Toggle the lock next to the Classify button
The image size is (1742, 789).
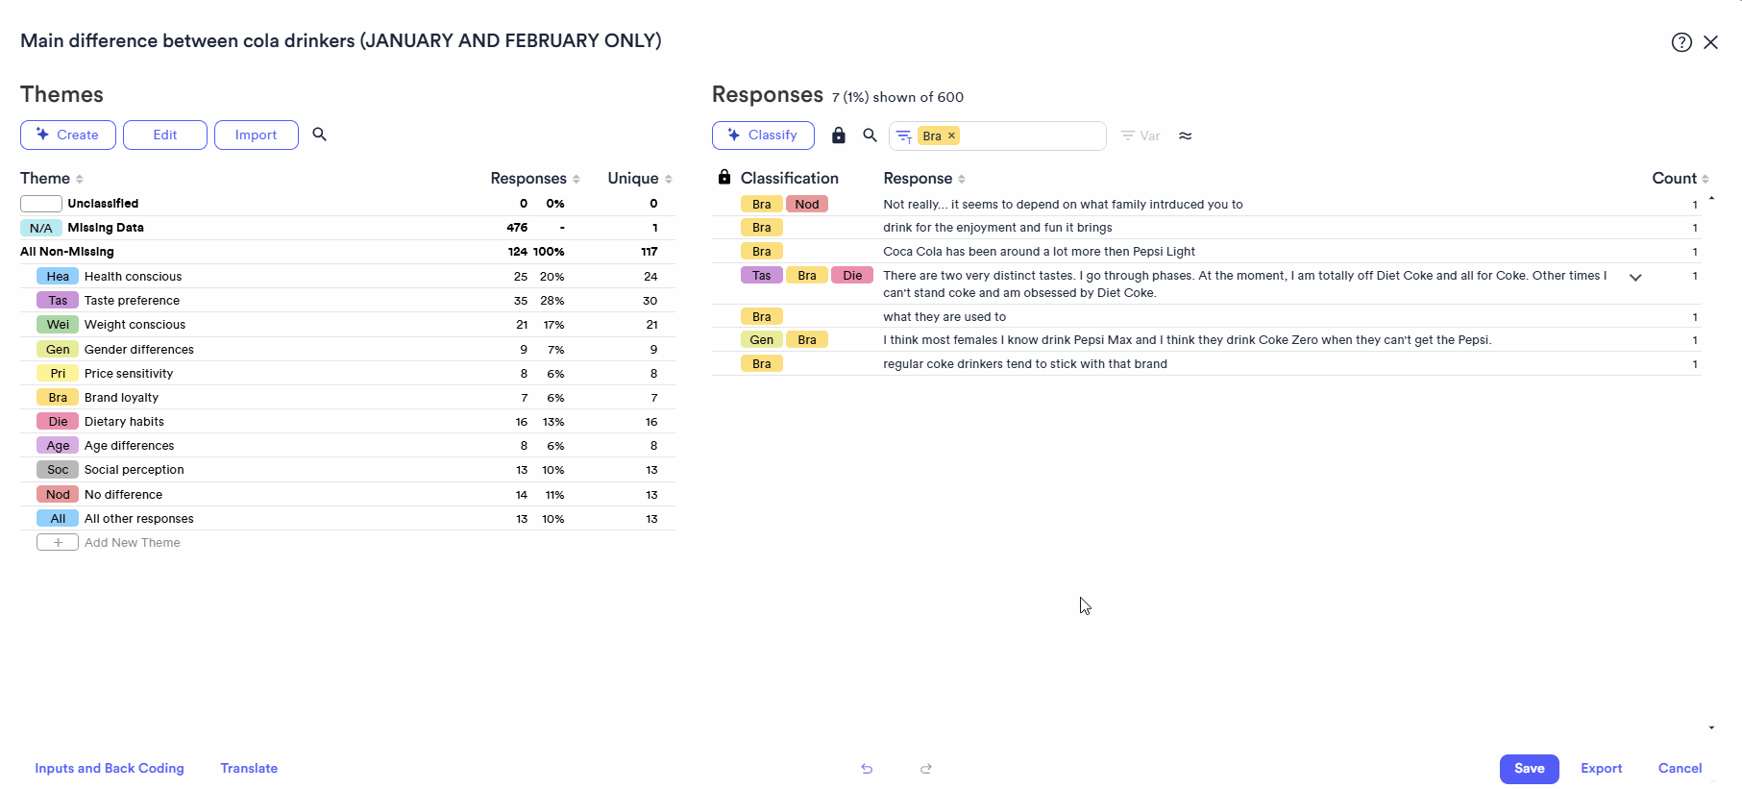coord(838,135)
